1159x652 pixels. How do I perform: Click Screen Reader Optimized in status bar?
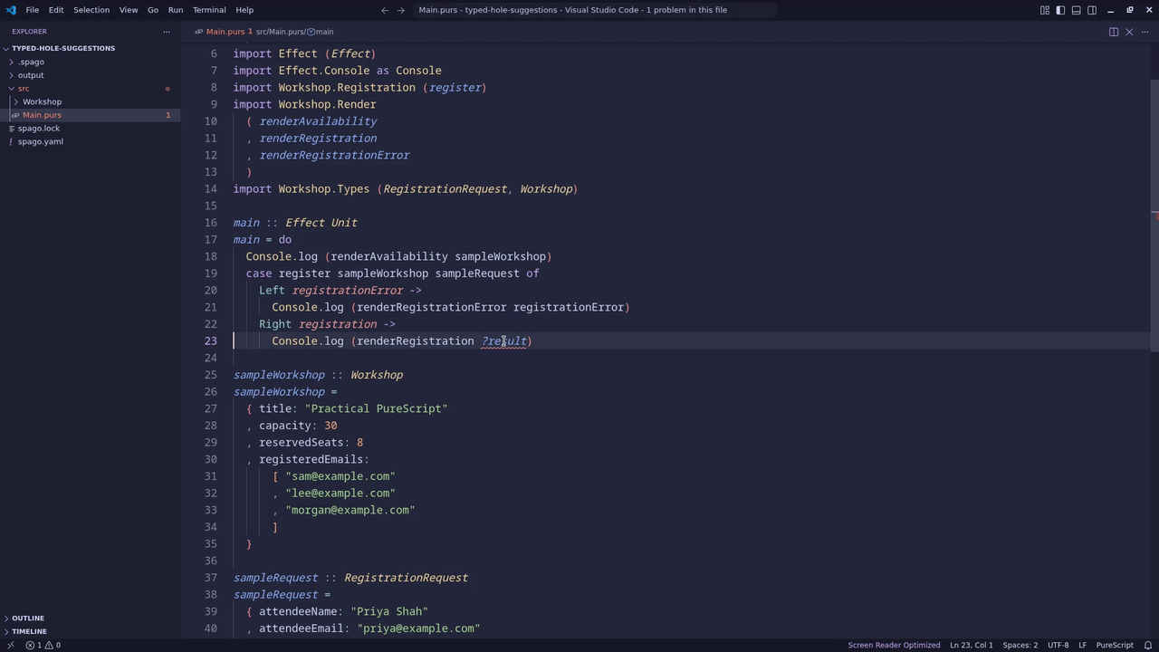(x=894, y=645)
